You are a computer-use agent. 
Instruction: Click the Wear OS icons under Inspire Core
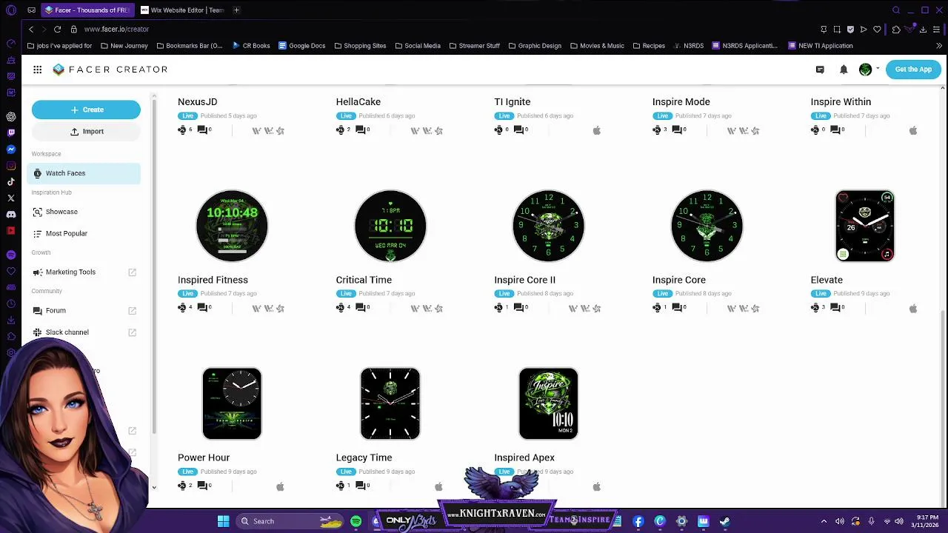click(744, 308)
